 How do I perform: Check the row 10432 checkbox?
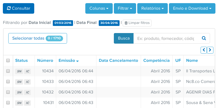8,92
